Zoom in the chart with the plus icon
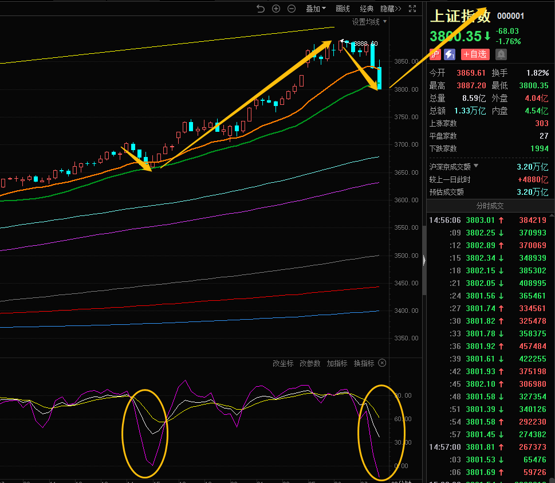 pyautogui.click(x=276, y=9)
